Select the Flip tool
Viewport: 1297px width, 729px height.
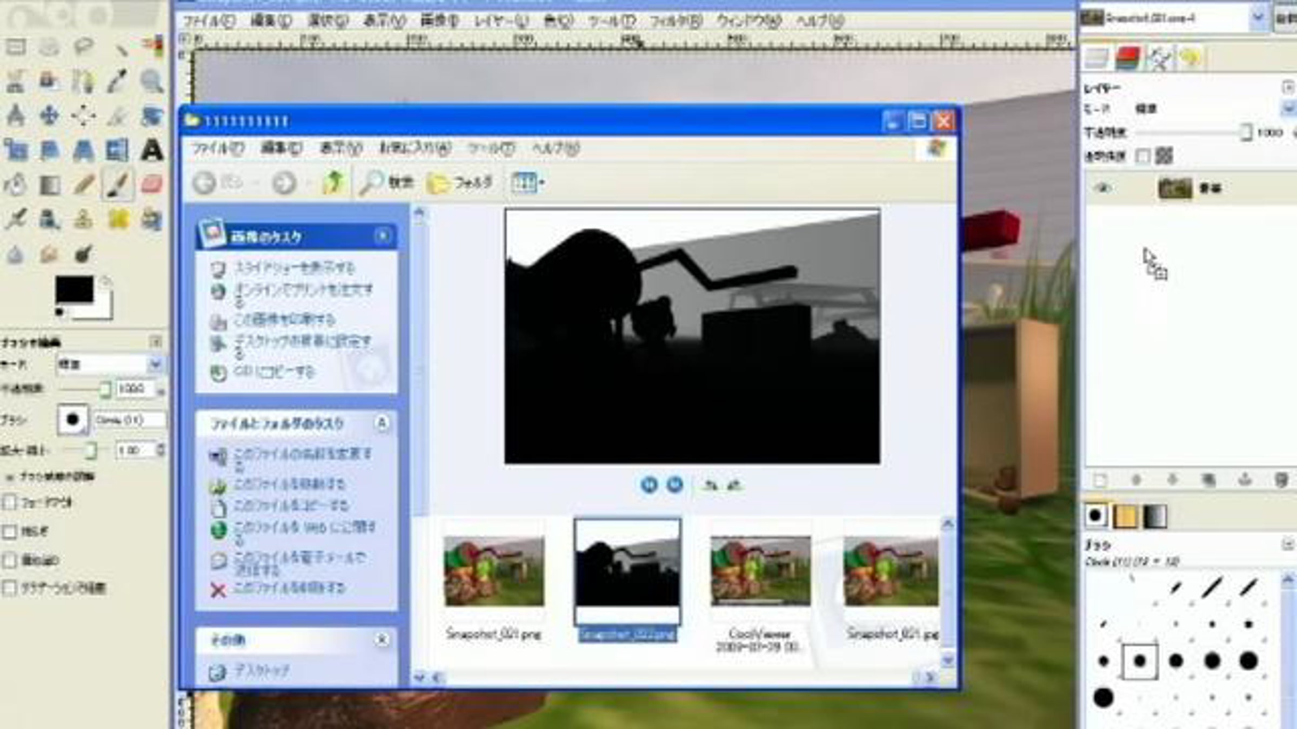tap(117, 150)
